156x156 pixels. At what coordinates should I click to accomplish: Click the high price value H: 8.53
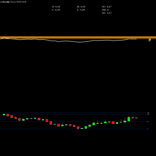pos(81,7)
